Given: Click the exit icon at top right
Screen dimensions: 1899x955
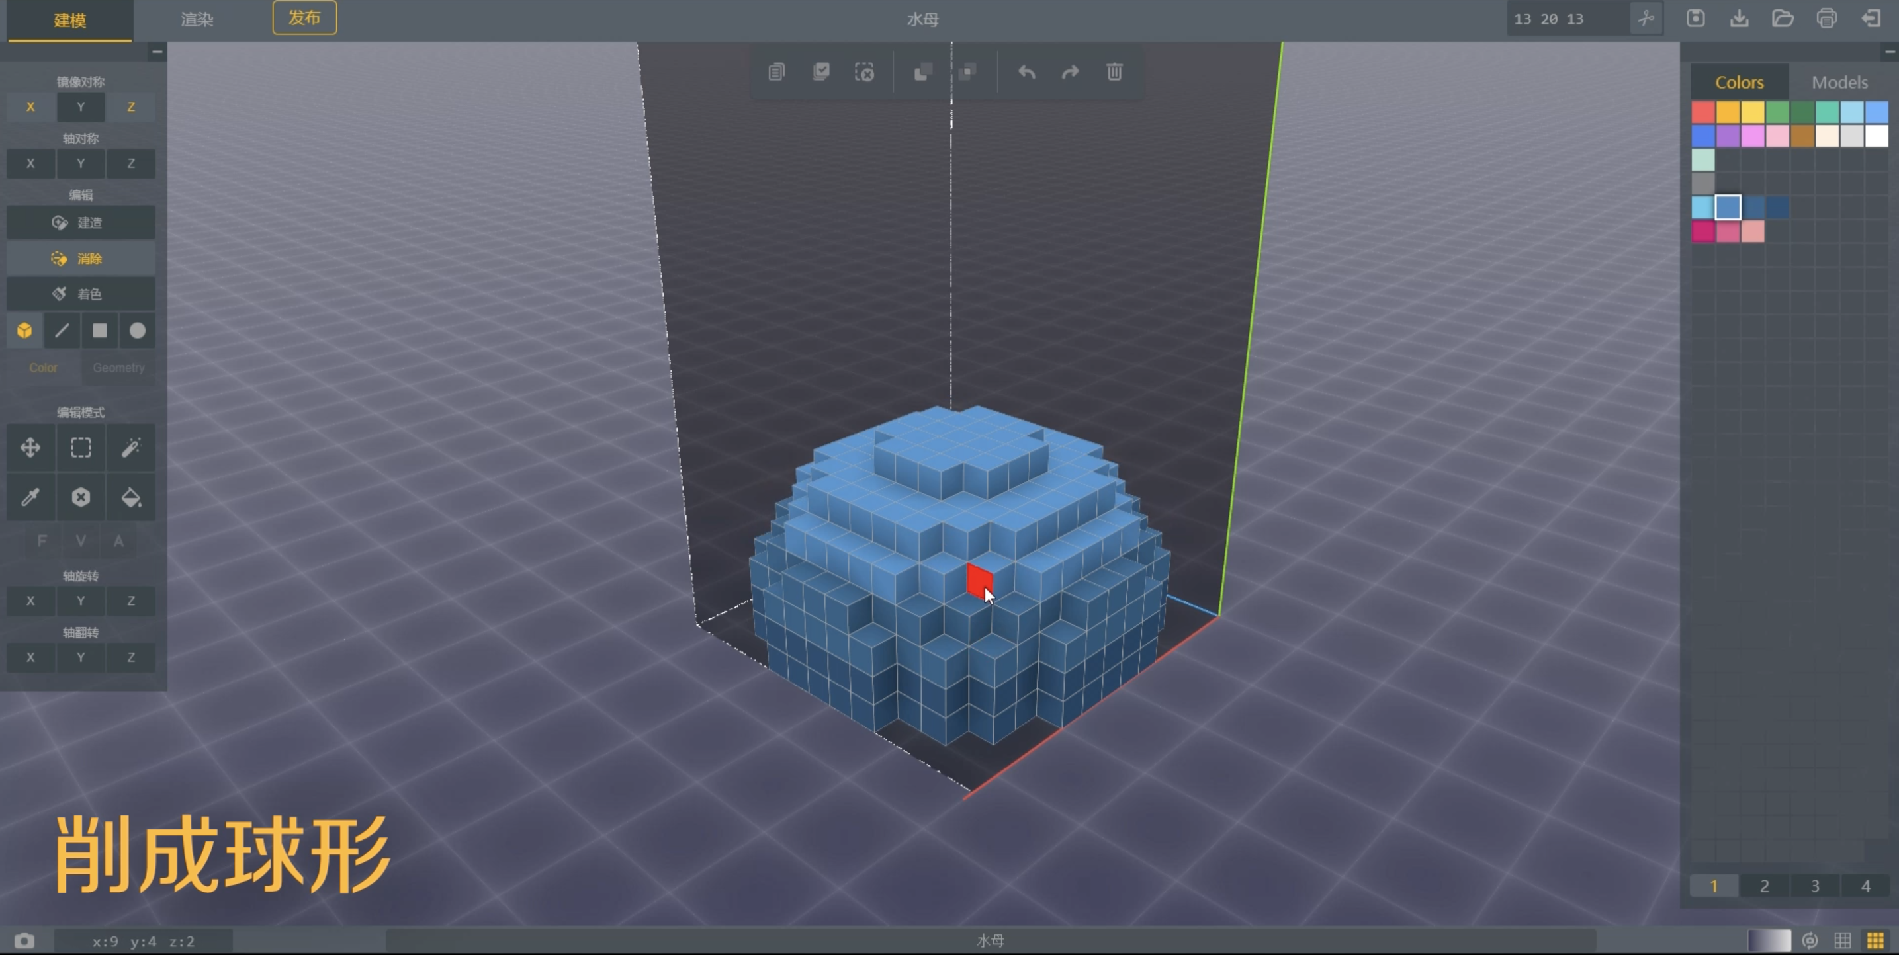Looking at the screenshot, I should point(1871,19).
